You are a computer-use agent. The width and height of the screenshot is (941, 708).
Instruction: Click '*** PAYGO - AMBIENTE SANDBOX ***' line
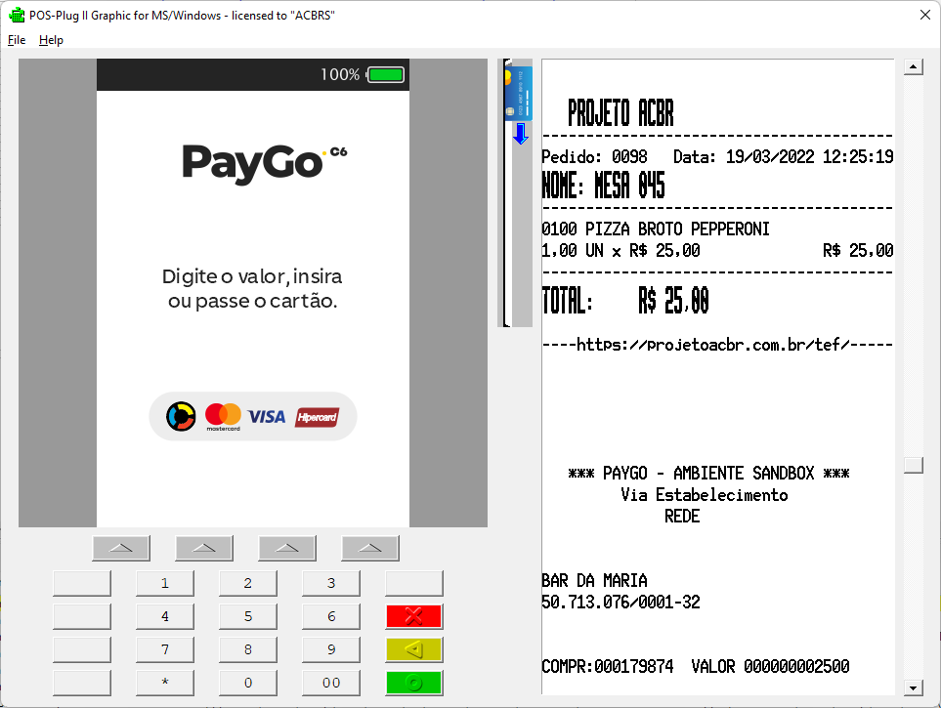pyautogui.click(x=708, y=473)
